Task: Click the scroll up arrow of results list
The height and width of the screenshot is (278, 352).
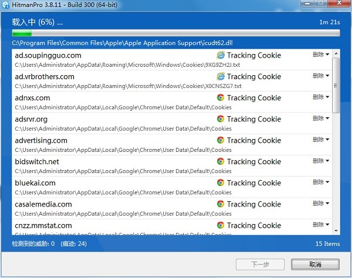Action: click(x=336, y=52)
